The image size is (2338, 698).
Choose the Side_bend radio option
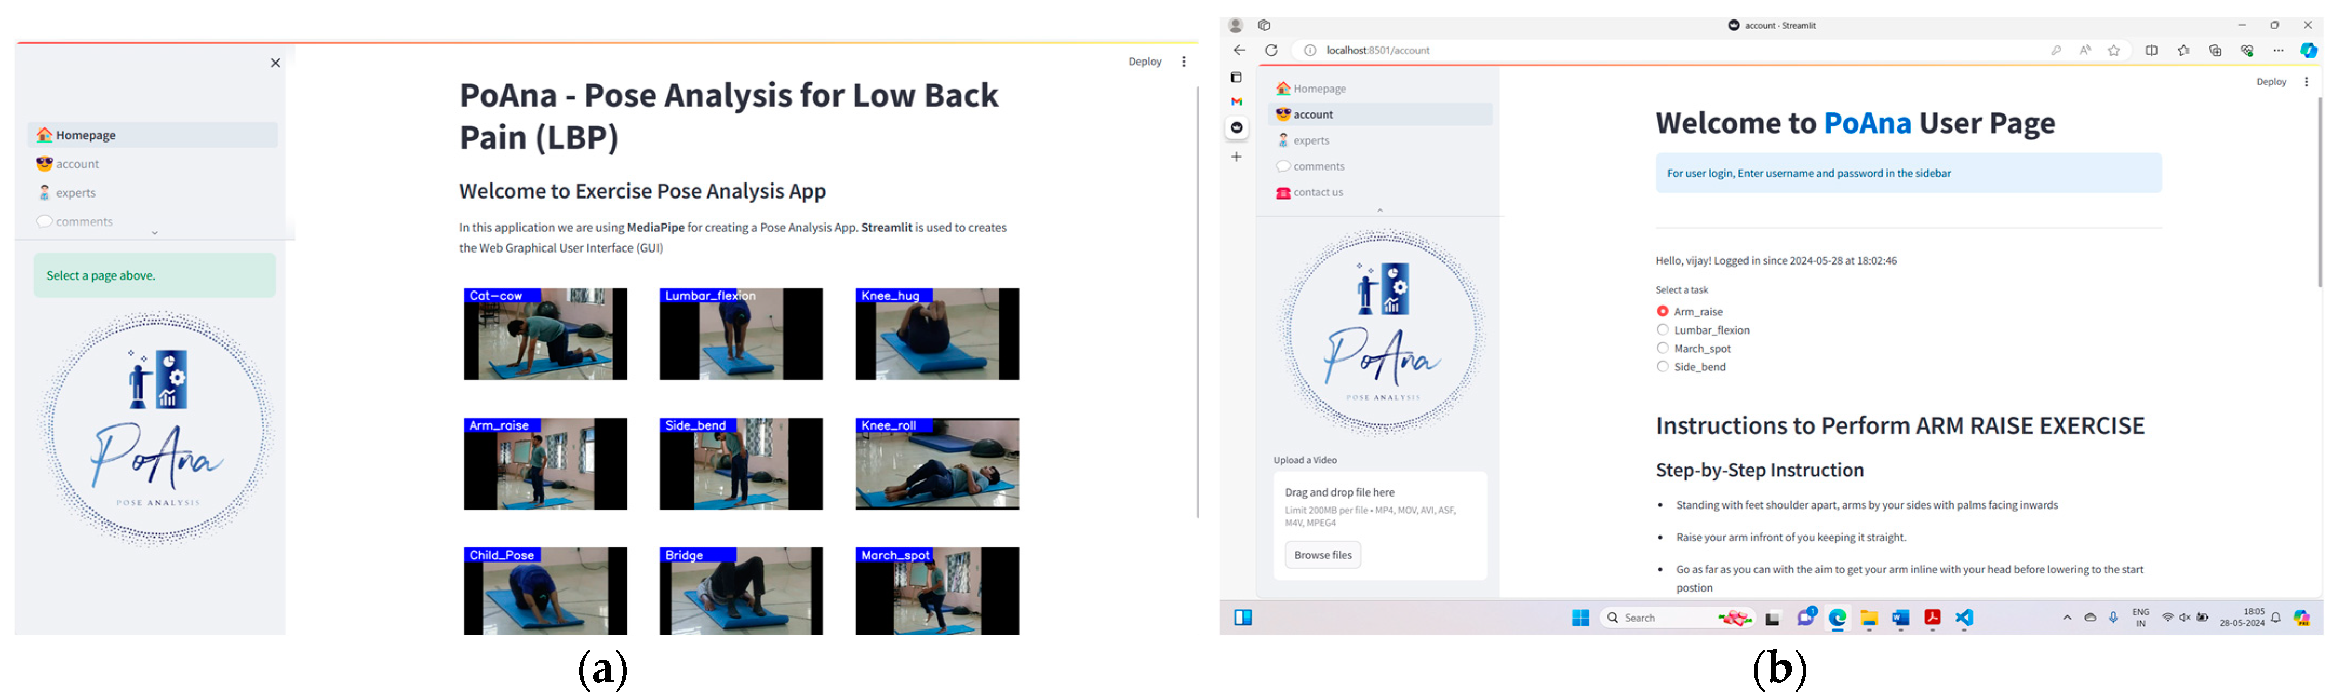tap(1663, 367)
